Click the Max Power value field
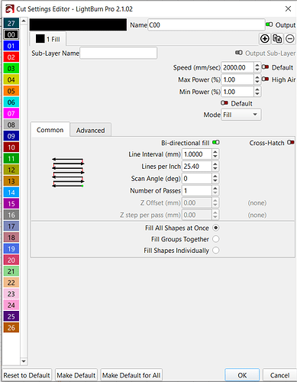 [x=237, y=79]
